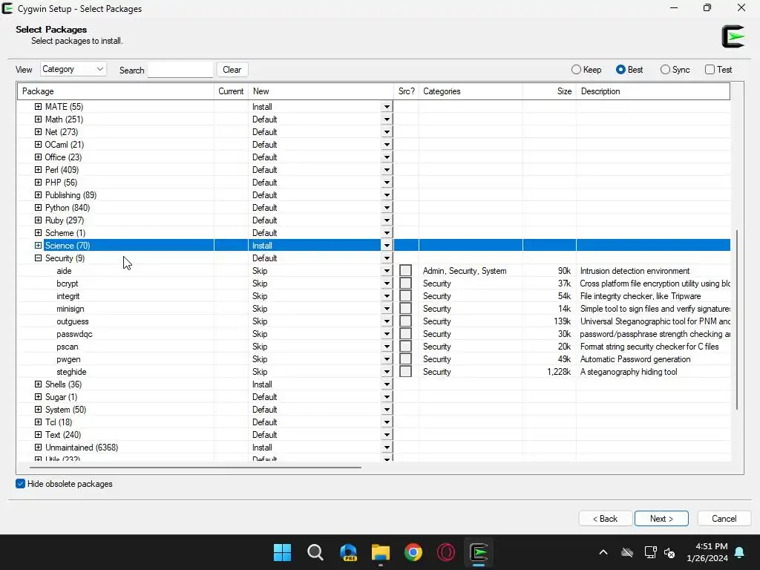Launch Microsoft Edge Preview from taskbar
760x570 pixels.
pyautogui.click(x=348, y=552)
